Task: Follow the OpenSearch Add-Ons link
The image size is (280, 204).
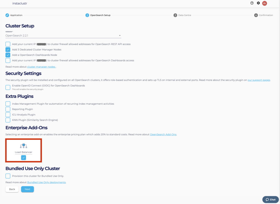Action: click(163, 135)
